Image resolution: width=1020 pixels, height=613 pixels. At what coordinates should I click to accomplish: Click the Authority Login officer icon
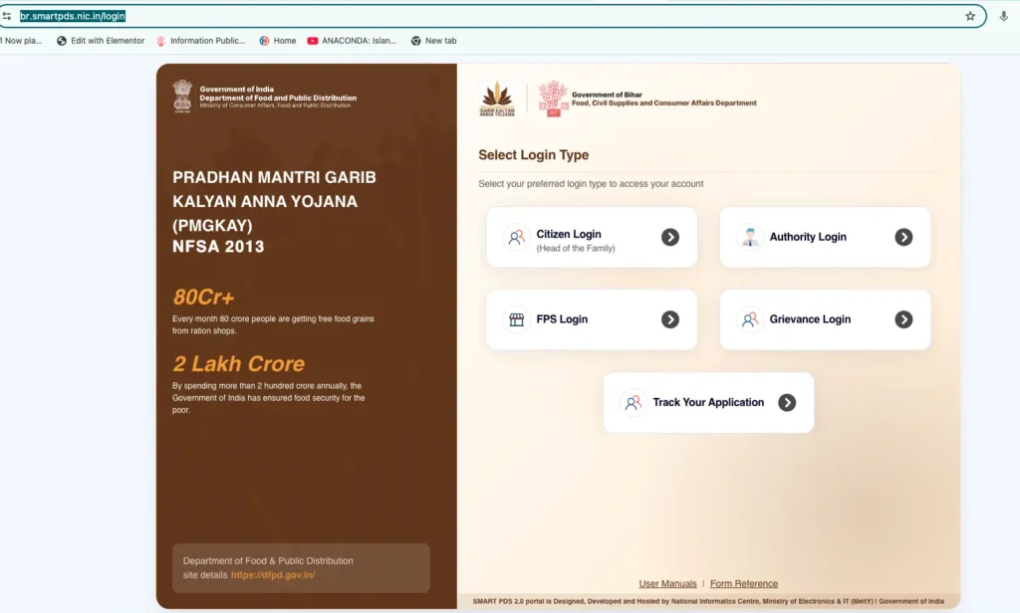click(x=749, y=237)
